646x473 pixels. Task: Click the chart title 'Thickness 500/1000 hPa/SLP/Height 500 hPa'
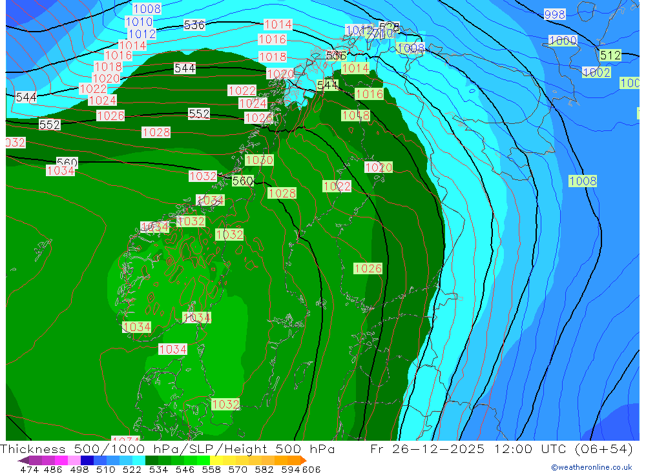pyautogui.click(x=167, y=449)
